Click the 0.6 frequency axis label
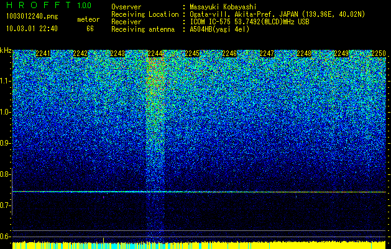The height and width of the screenshot is (249, 391). [5, 237]
